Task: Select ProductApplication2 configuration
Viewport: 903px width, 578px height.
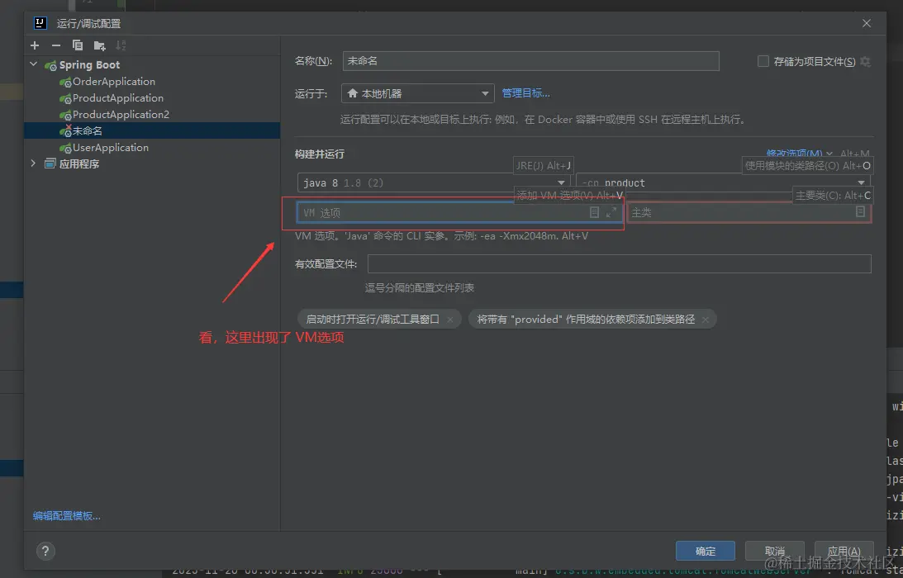Action: click(x=121, y=115)
